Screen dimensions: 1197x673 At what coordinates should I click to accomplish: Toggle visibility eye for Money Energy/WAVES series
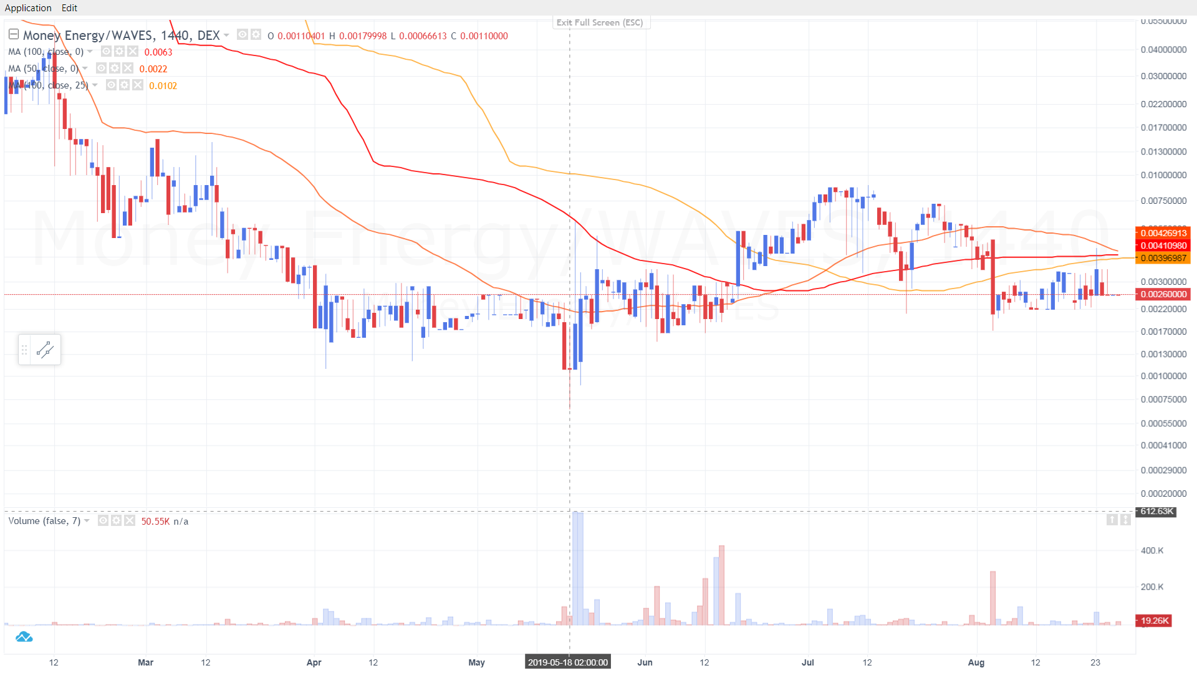pos(243,34)
